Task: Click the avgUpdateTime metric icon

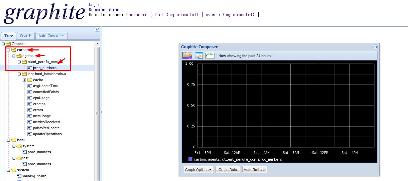Action: tap(30, 86)
